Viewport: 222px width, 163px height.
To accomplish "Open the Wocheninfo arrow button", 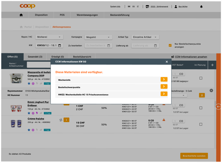I will tap(164, 79).
